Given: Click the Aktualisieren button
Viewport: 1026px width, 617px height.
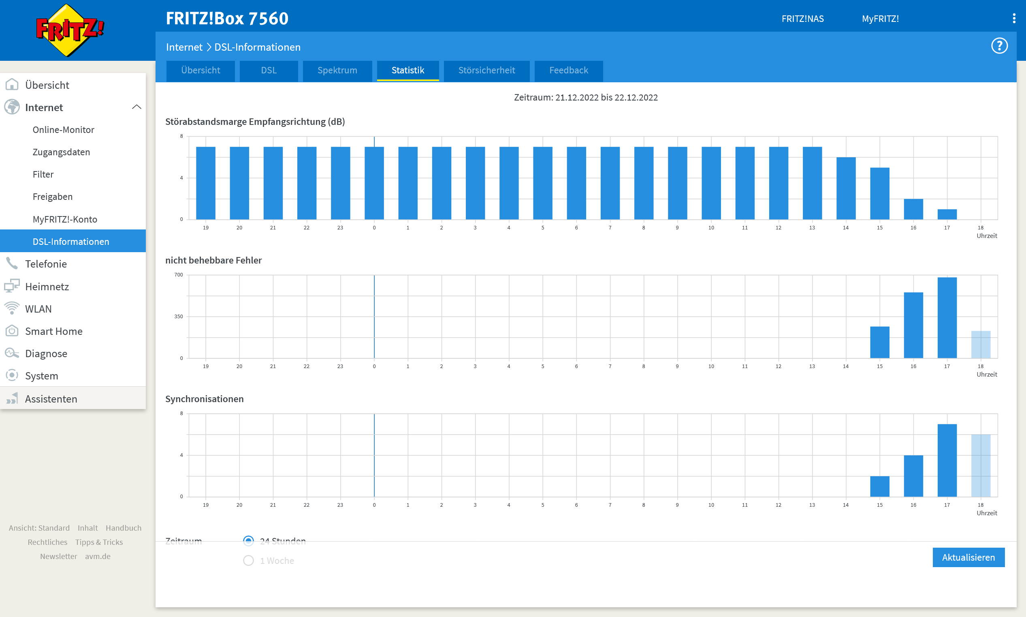Looking at the screenshot, I should [968, 557].
